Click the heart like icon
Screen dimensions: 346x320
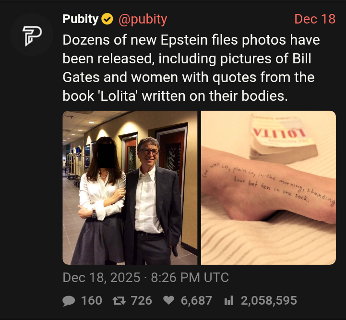[x=169, y=300]
